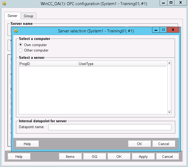
Task: Maximize the Server selection dialog
Action: click(x=163, y=30)
